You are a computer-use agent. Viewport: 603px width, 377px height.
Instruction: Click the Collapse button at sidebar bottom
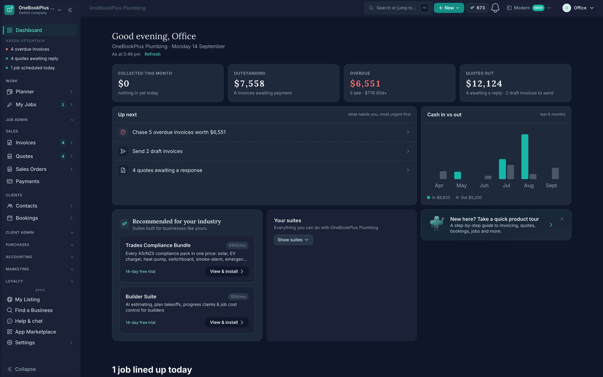(22, 369)
